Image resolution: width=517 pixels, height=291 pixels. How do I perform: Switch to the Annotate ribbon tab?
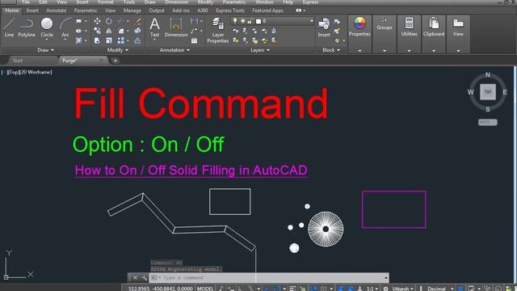(56, 11)
